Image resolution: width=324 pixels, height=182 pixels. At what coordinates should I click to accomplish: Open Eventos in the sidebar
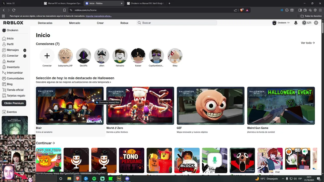[x=9, y=112]
